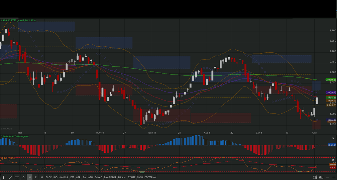Open the grid list icon
This screenshot has height=180, width=337.
17,177
